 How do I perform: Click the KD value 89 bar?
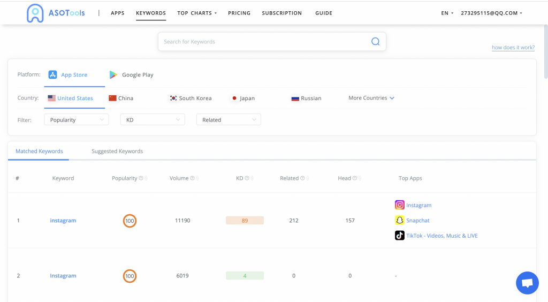(x=245, y=221)
